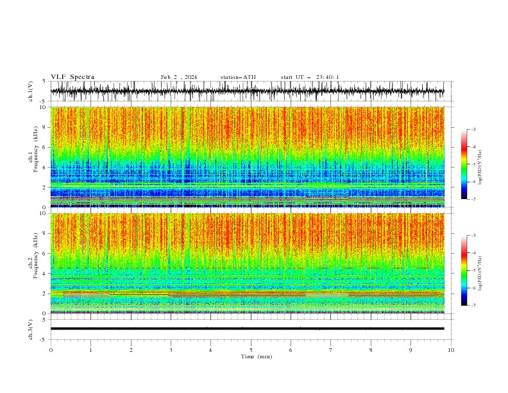
Task: Click time axis tick label '5'
Action: [x=251, y=350]
